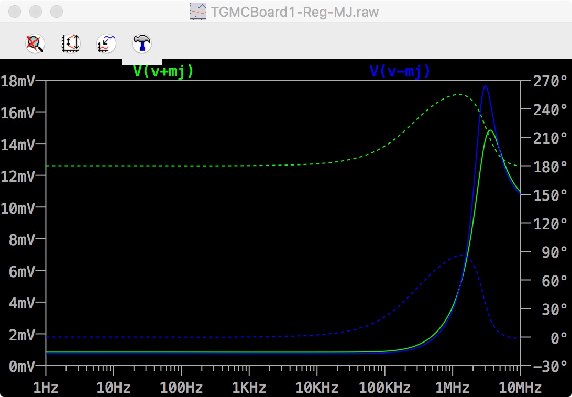Open the hammer control panel icon

(x=141, y=43)
